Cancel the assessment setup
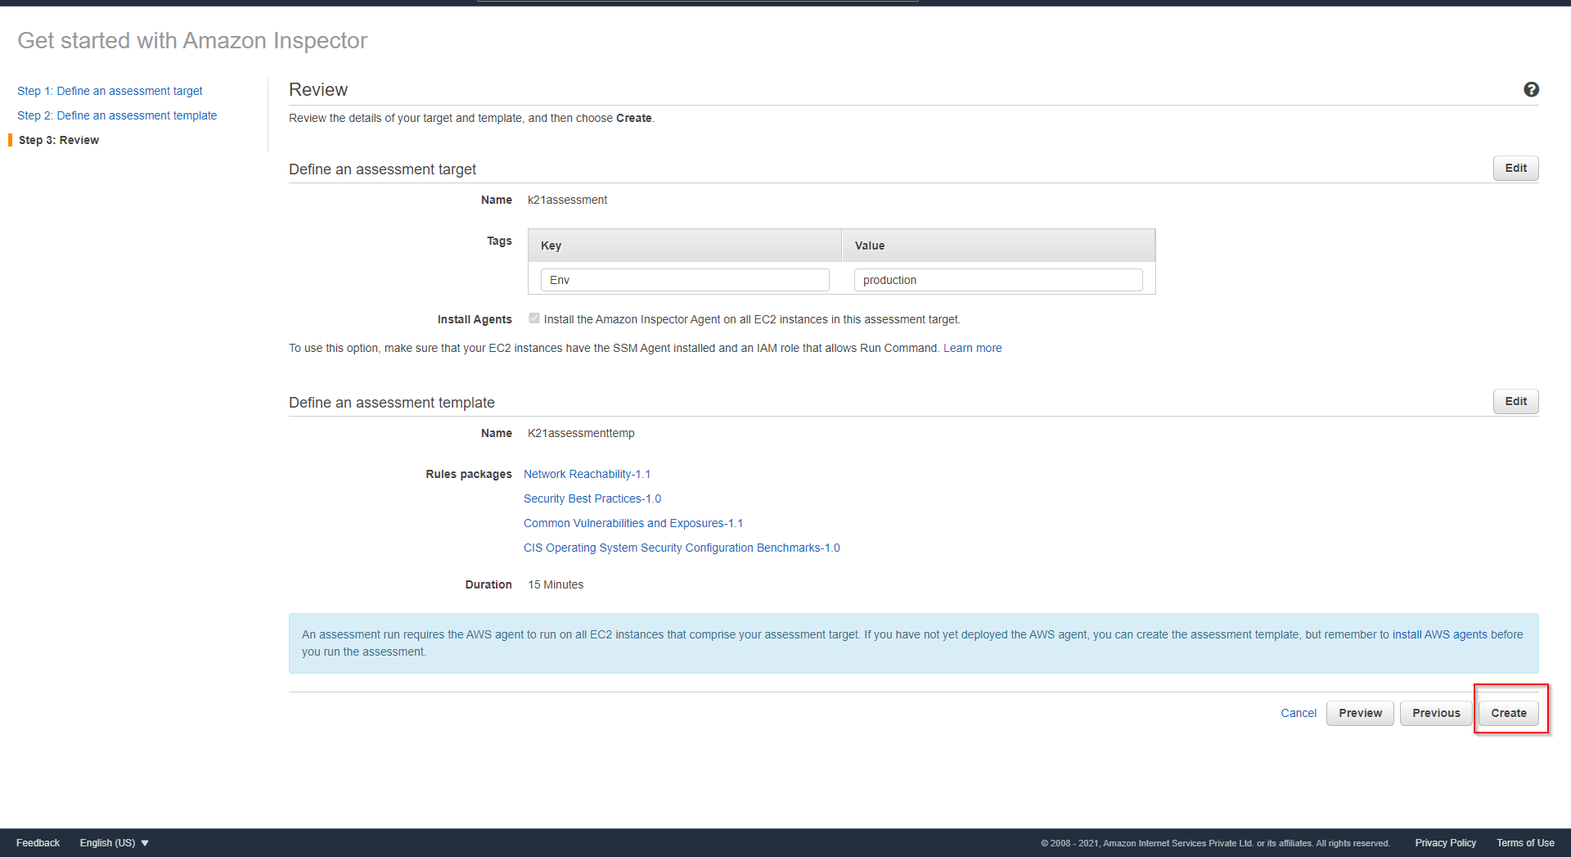This screenshot has height=857, width=1571. point(1298,713)
